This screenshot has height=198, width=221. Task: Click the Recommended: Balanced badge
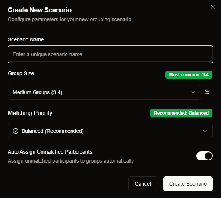coord(181,113)
